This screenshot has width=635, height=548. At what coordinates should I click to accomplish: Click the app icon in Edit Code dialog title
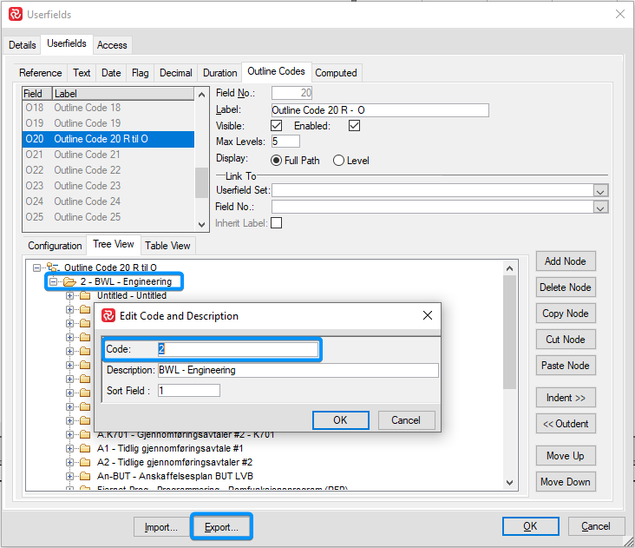(109, 316)
